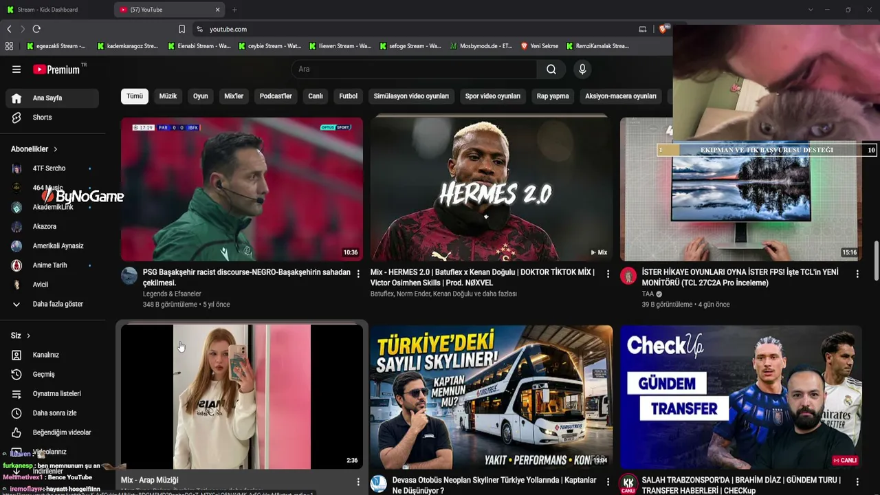
Task: Open Shorts from the sidebar icon
Action: point(16,118)
